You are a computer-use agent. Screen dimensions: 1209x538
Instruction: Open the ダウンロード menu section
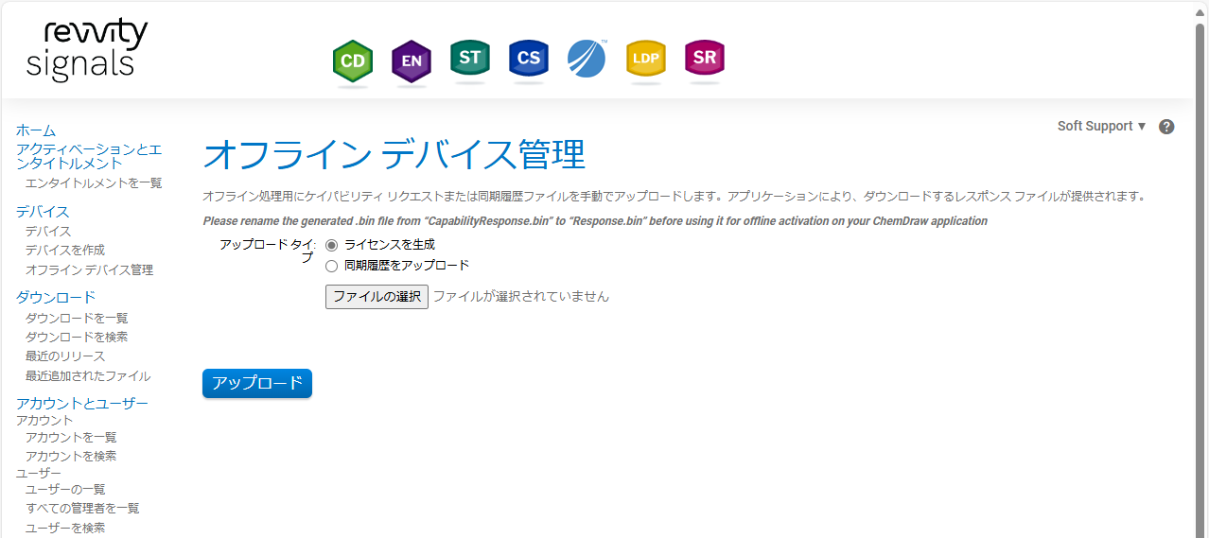56,297
